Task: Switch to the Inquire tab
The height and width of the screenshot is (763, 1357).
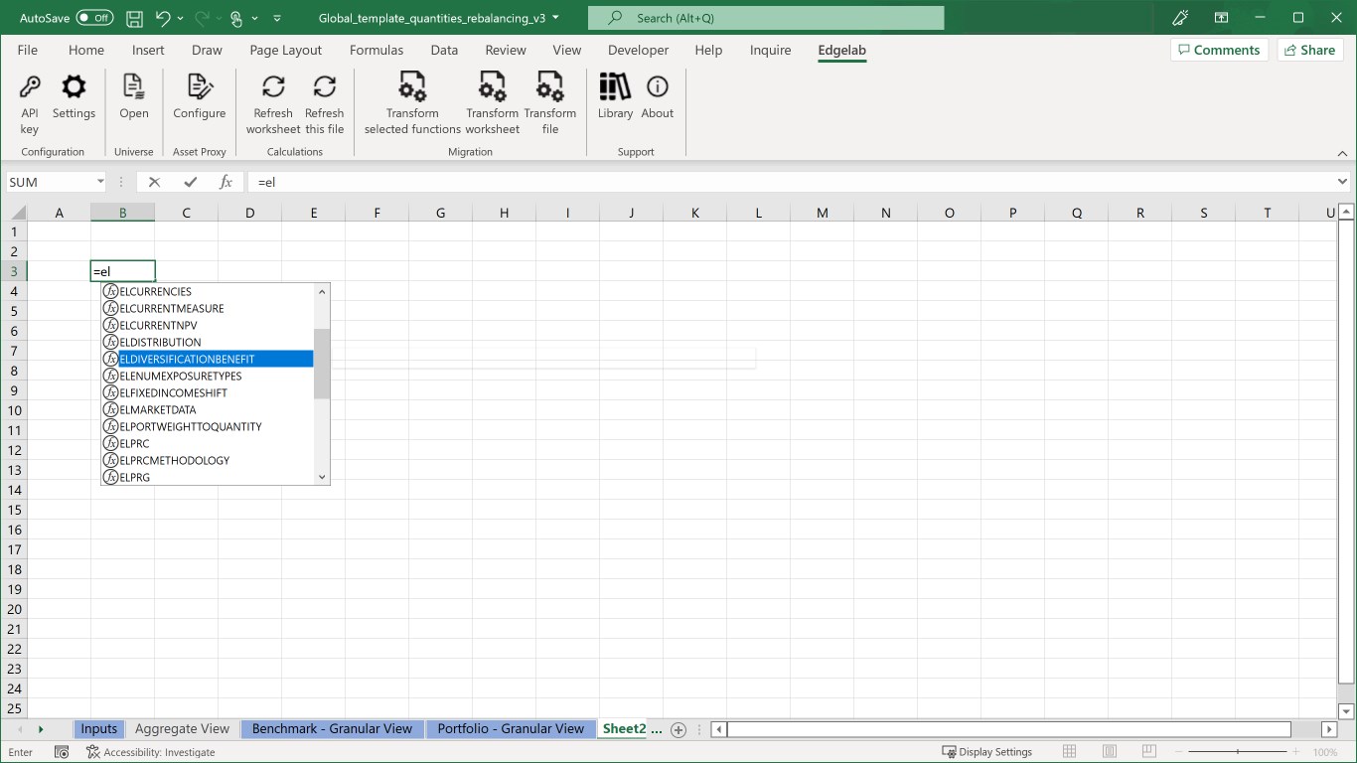Action: tap(771, 50)
